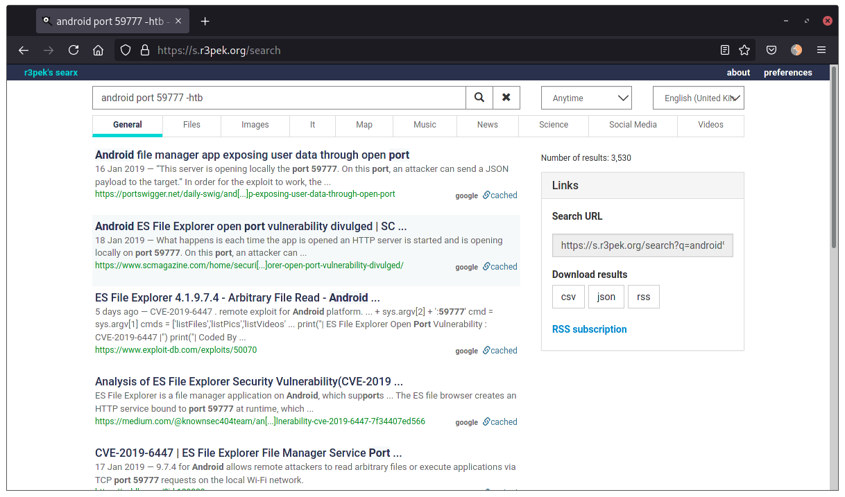Go back using the navigation arrow
The width and height of the screenshot is (845, 497).
pos(23,50)
